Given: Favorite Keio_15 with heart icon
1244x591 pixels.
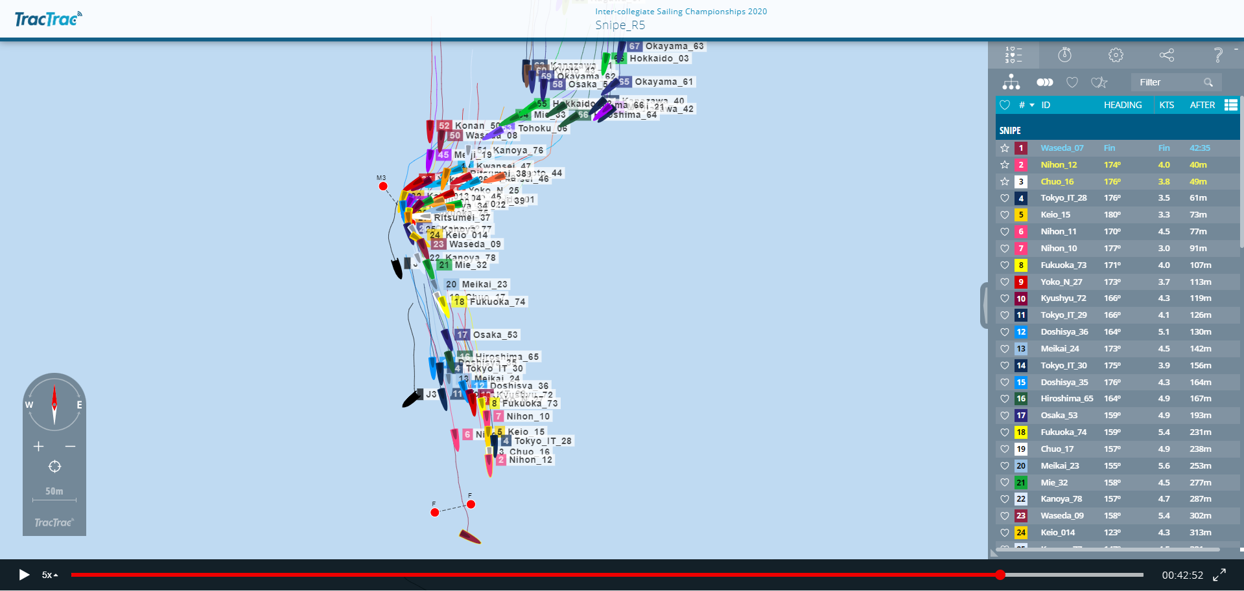Looking at the screenshot, I should click(x=1005, y=215).
